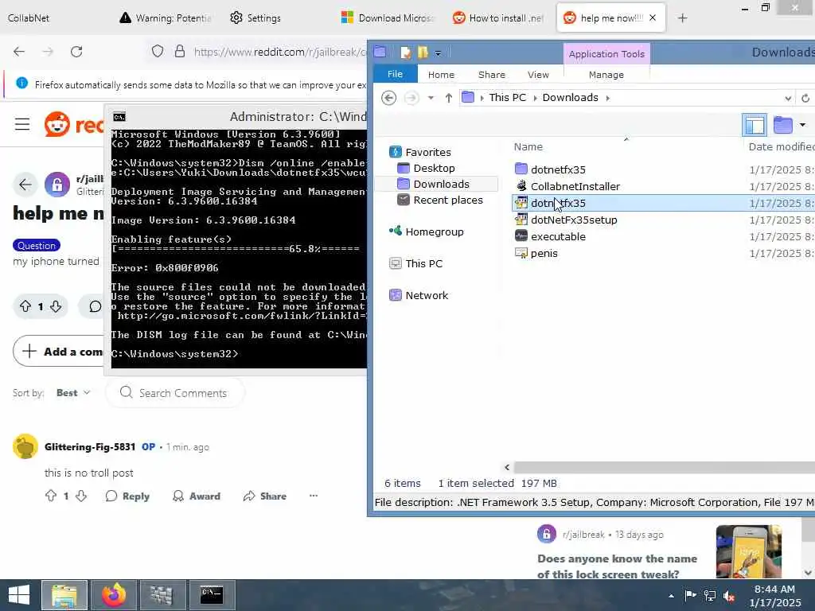Switch to 'Download Microsoft' tab
Screen dimensions: 815x611
tap(388, 18)
